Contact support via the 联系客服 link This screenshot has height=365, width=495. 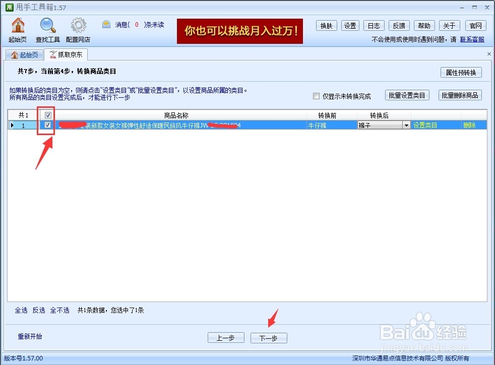[x=472, y=39]
